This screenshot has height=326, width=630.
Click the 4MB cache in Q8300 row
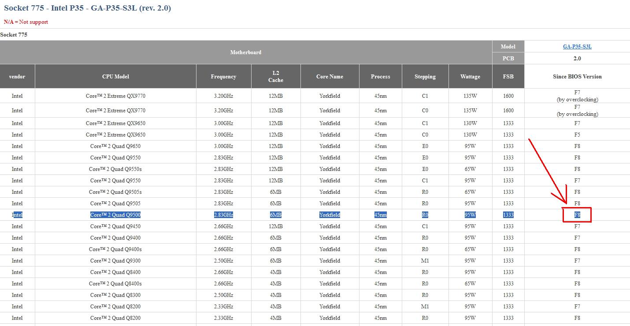click(x=276, y=295)
